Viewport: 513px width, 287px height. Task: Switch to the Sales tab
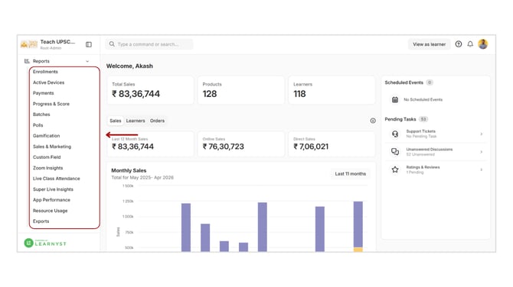(x=116, y=121)
